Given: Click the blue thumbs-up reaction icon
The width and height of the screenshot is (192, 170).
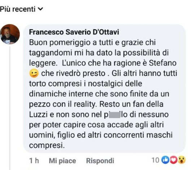Looking at the screenshot, I should pyautogui.click(x=165, y=160).
